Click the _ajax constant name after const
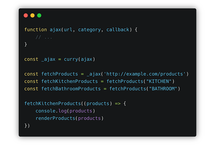This screenshot has height=145, width=215. pos(48,59)
